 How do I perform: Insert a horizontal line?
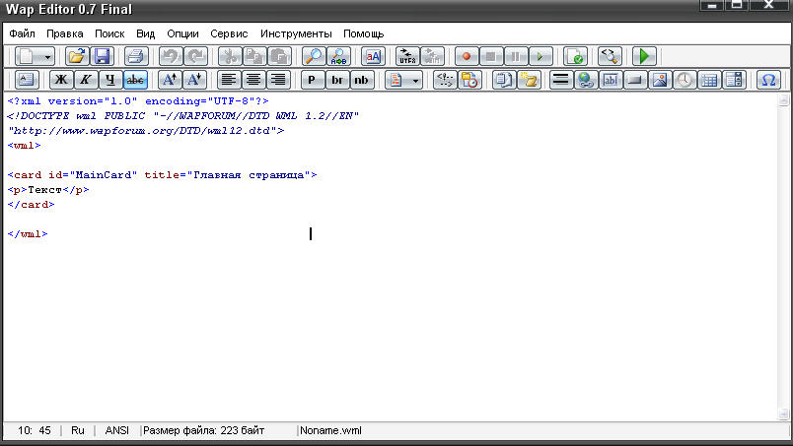pos(561,80)
